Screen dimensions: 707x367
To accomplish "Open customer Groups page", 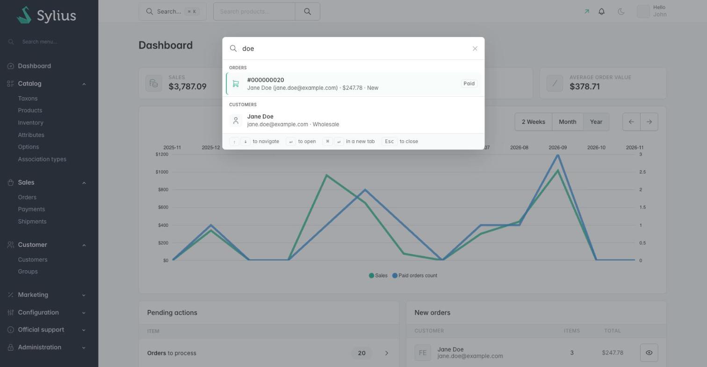I will [x=28, y=271].
